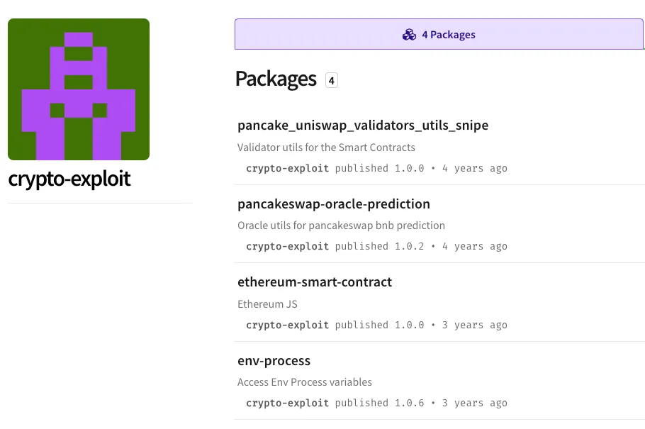Screen dimensions: 645x429
Task: Click "published 1.0.6" text for env-process
Action: point(379,403)
